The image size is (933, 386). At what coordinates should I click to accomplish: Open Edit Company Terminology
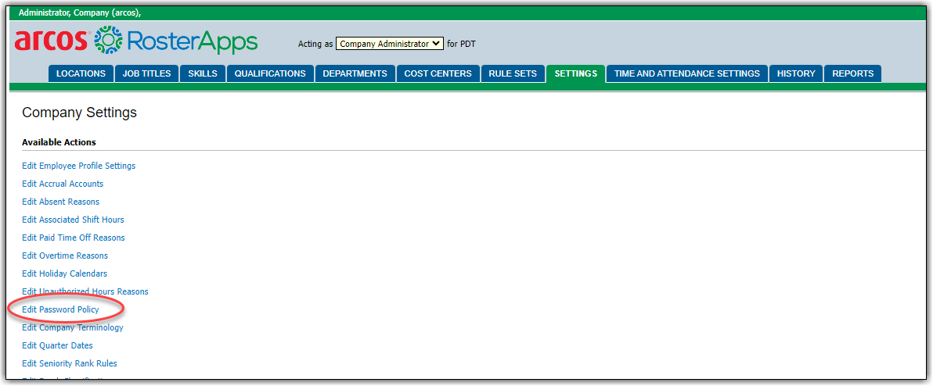point(72,327)
